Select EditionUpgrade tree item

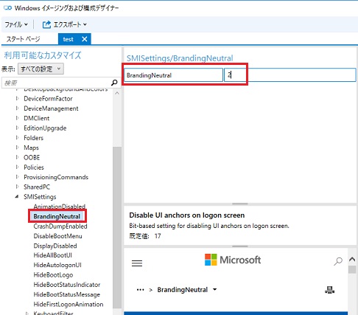[45, 128]
